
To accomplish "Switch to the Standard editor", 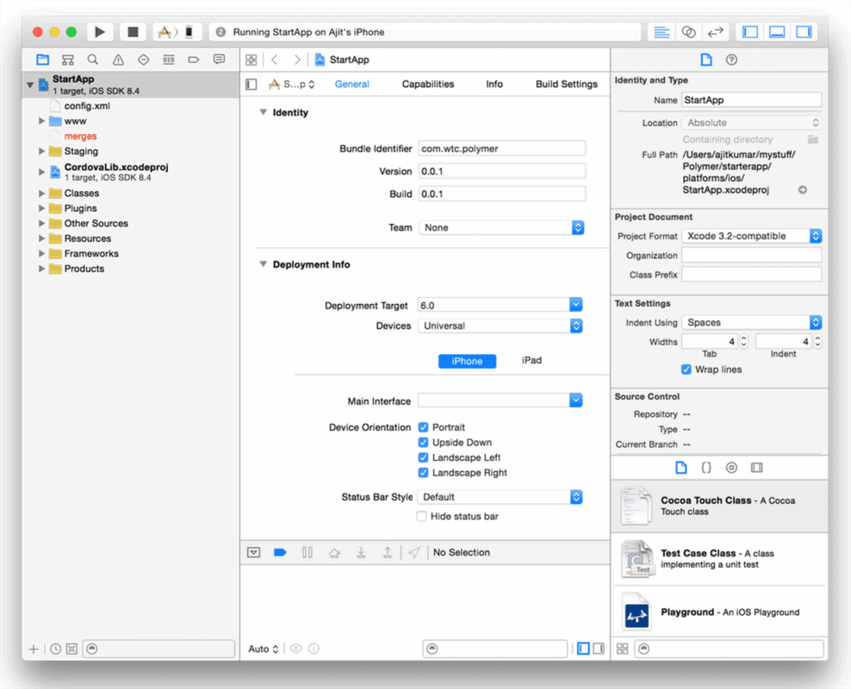I will 662,32.
